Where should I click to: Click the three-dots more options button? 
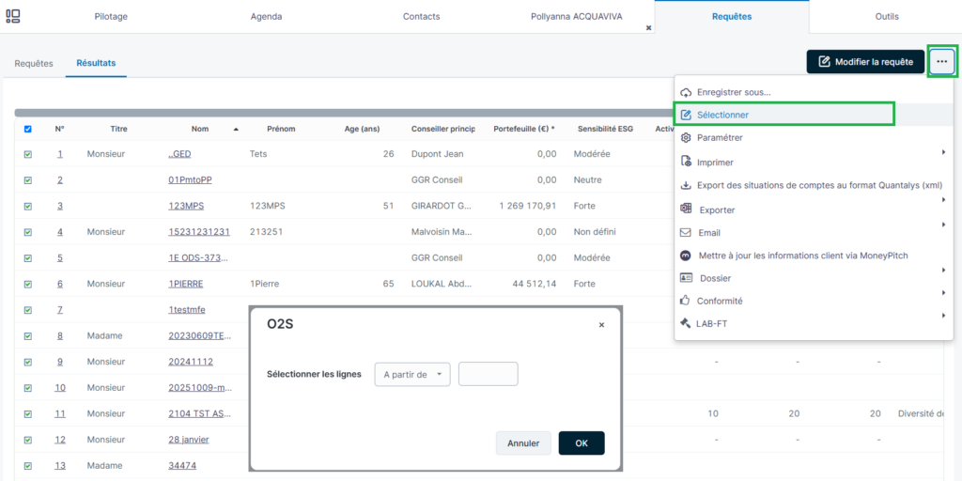[x=941, y=61]
